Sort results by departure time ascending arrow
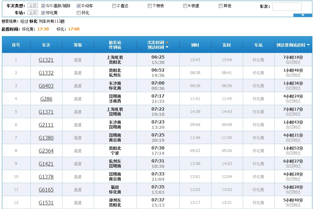 click(167, 42)
